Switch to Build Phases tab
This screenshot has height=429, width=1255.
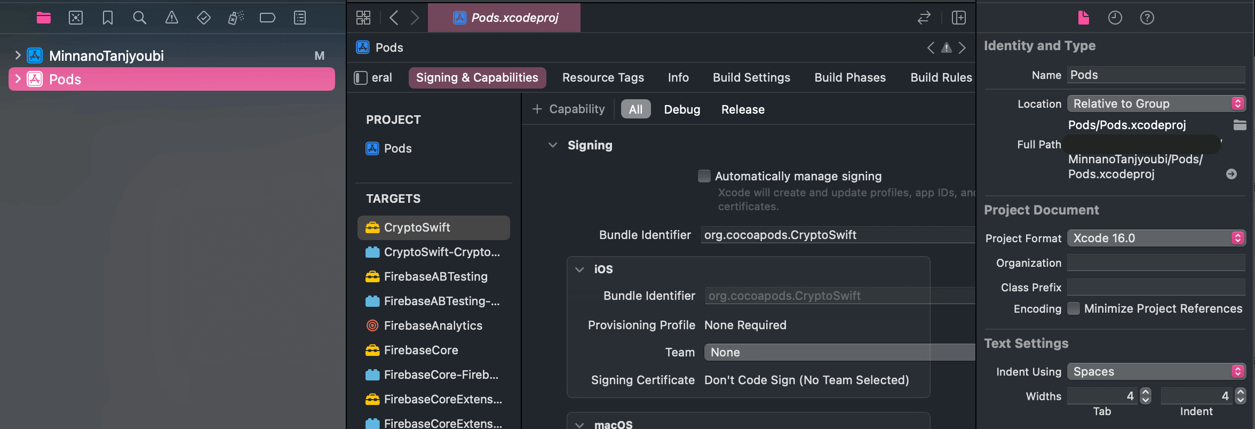(x=850, y=78)
